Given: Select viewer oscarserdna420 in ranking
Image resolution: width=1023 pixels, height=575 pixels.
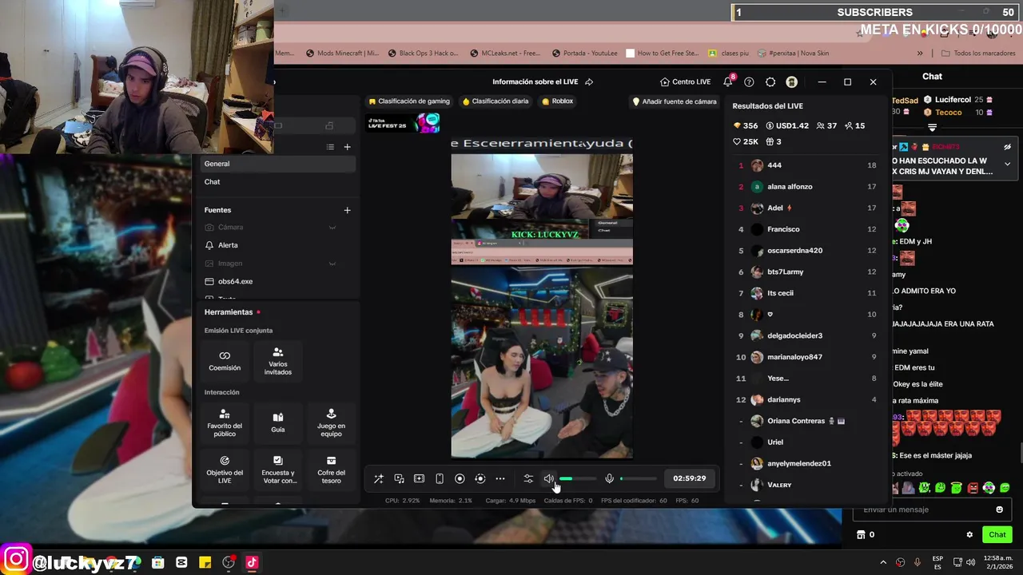Looking at the screenshot, I should coord(806,251).
